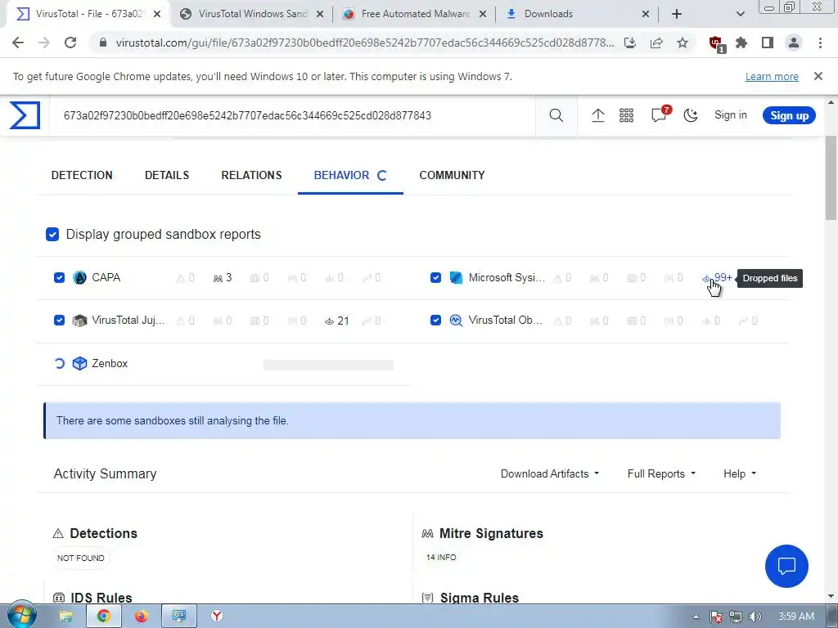Toggle dark mode moon icon

691,115
